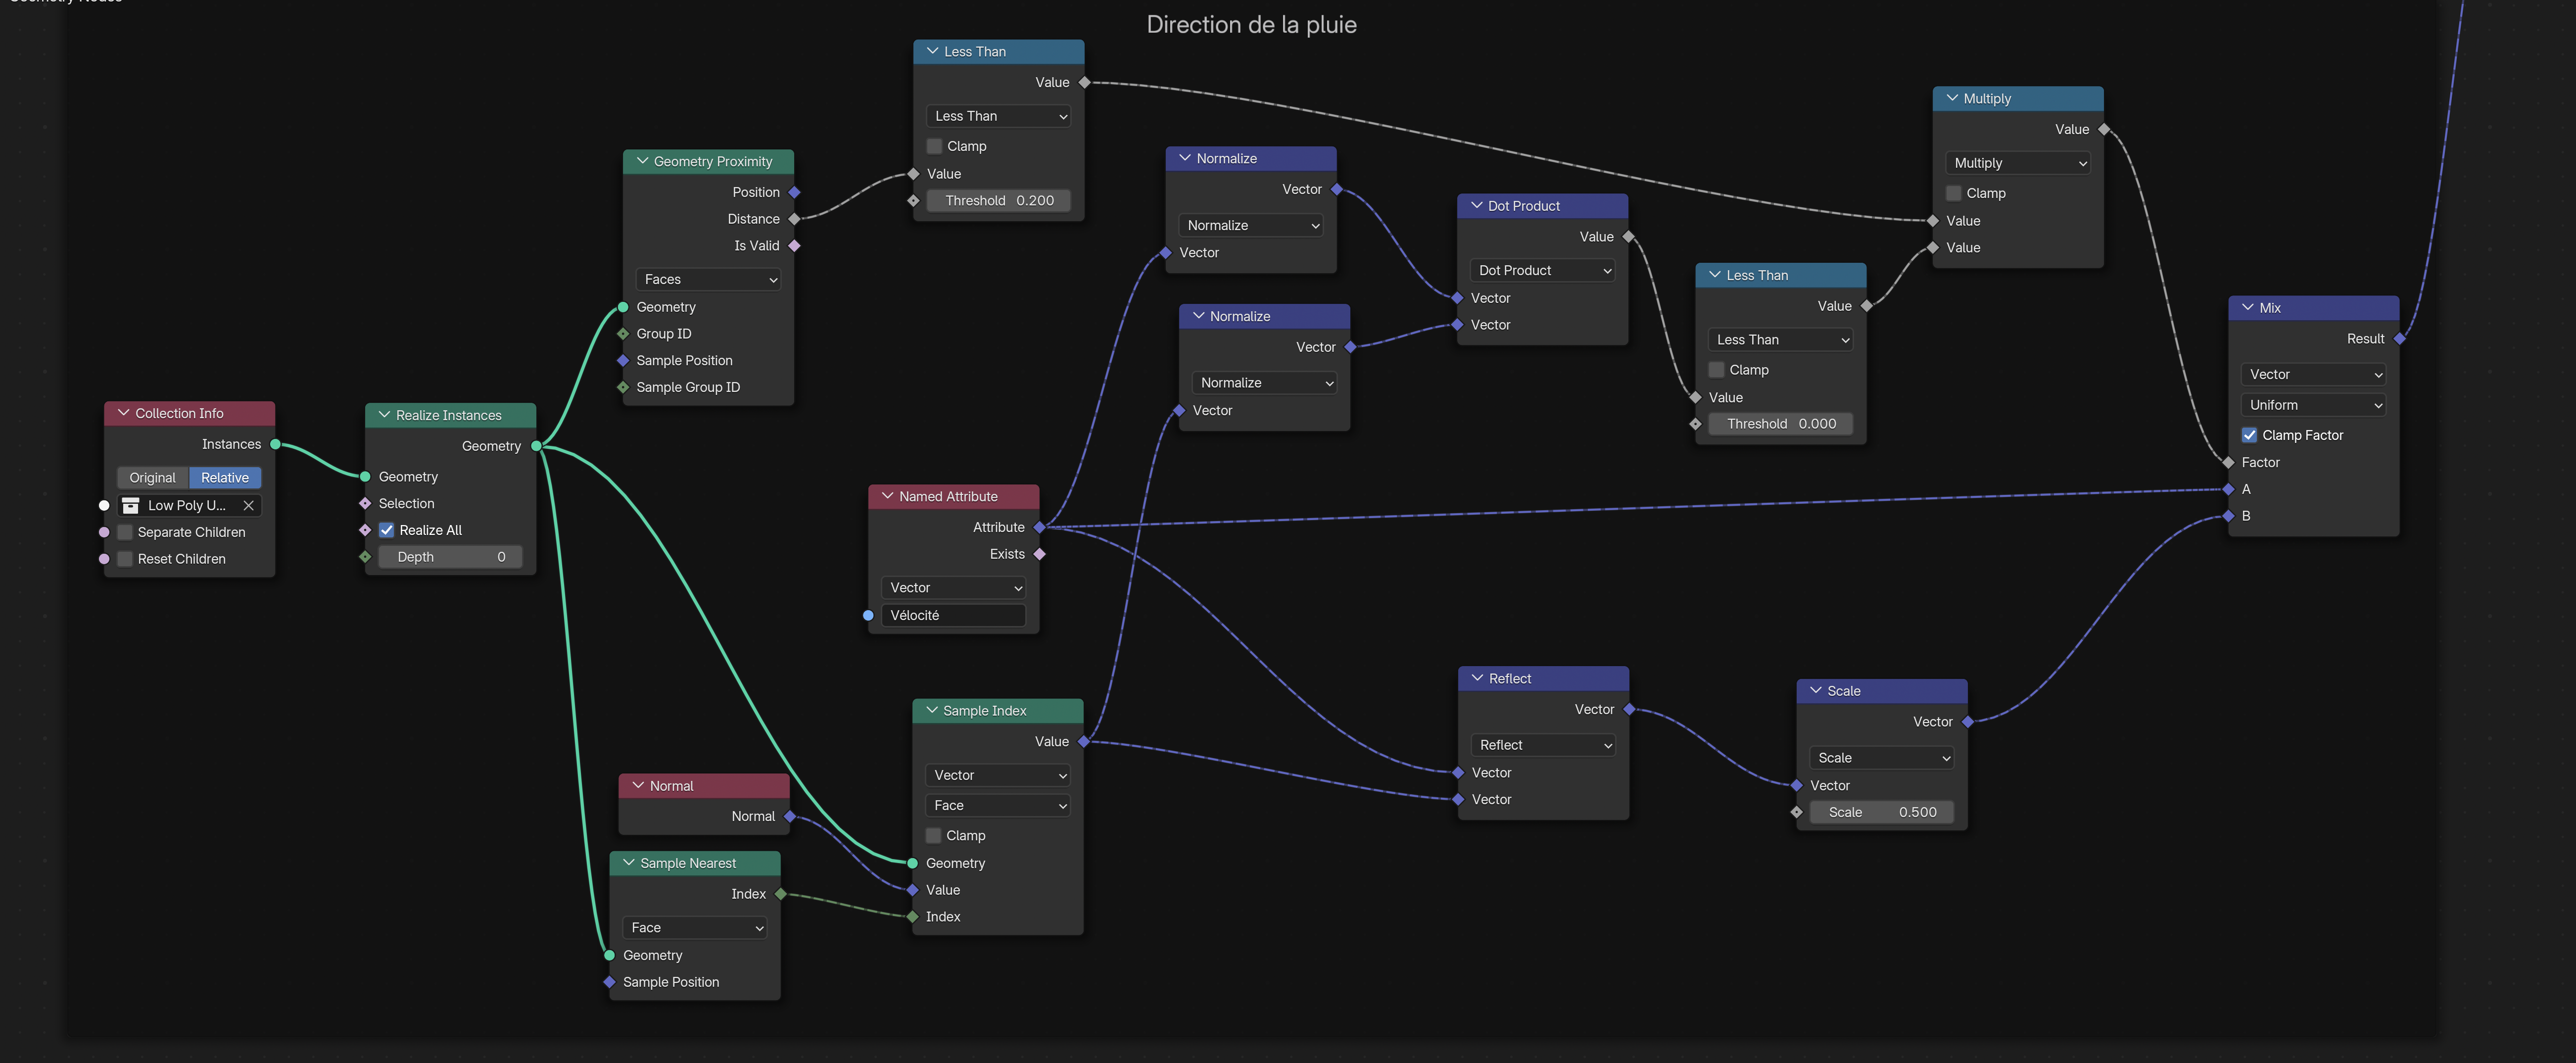Image resolution: width=2576 pixels, height=1063 pixels.
Task: Click the Selection input socket on Realize Instances
Action: coord(365,504)
